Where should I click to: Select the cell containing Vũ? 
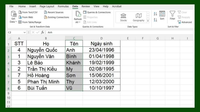pyautogui.click(x=74, y=88)
